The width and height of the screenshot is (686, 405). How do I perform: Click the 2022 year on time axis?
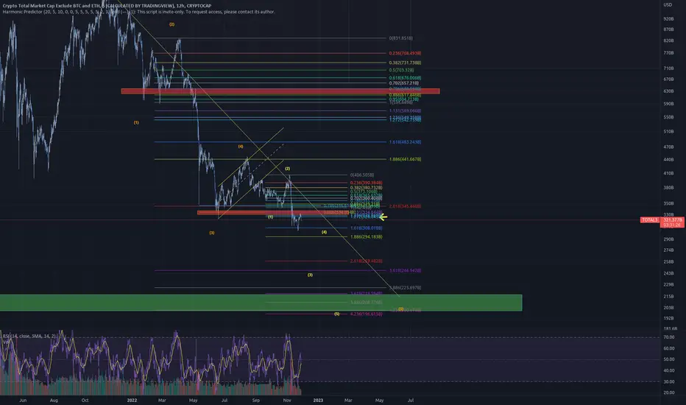[132, 400]
